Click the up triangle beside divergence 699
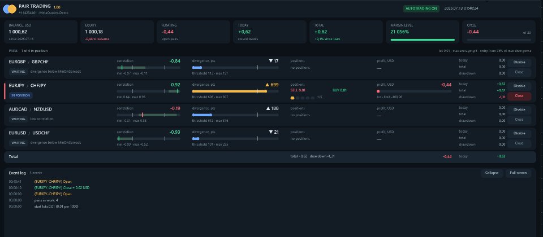Viewport: 543px width, 237px height. 268,85
